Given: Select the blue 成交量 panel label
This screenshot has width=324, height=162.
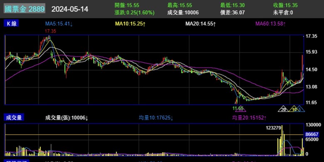Looking at the screenshot, I should [14, 118].
